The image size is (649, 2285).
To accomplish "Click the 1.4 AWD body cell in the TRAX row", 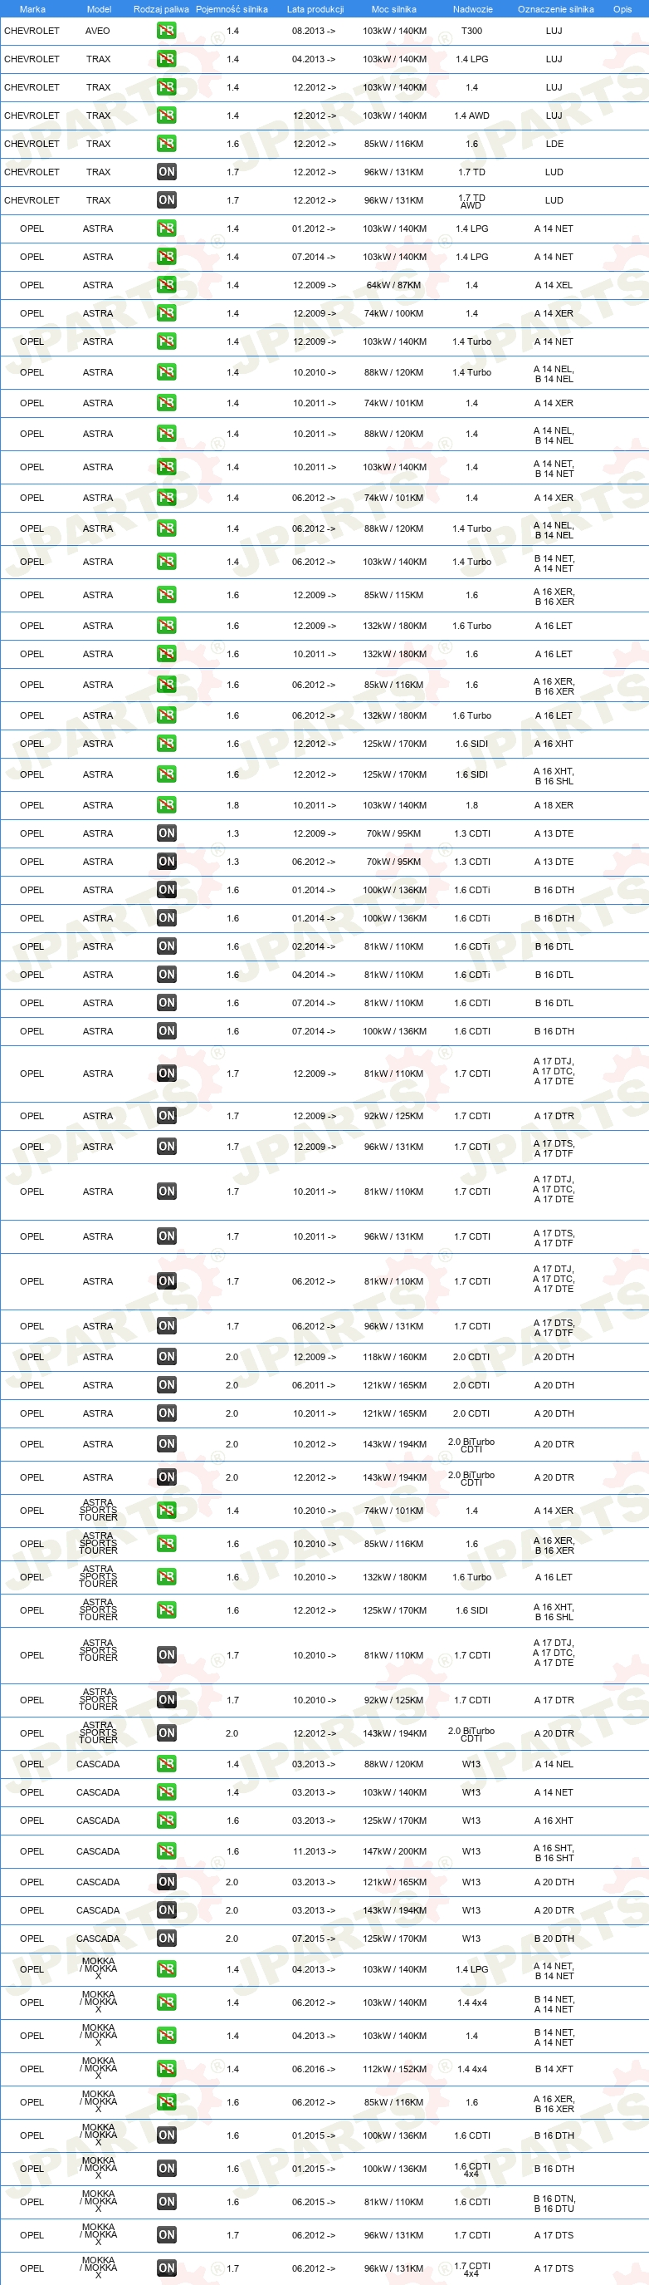I will 472,115.
